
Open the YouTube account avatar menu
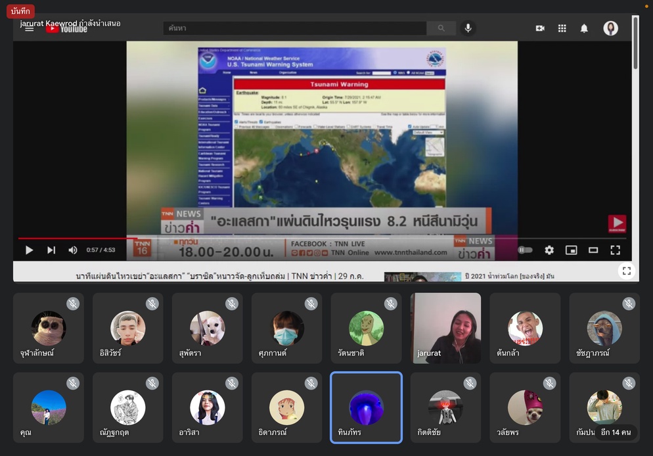[610, 28]
